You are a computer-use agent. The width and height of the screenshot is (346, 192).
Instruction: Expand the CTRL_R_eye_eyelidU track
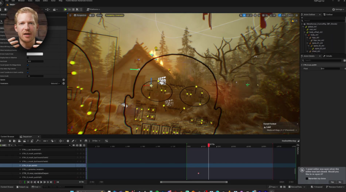tap(20, 165)
